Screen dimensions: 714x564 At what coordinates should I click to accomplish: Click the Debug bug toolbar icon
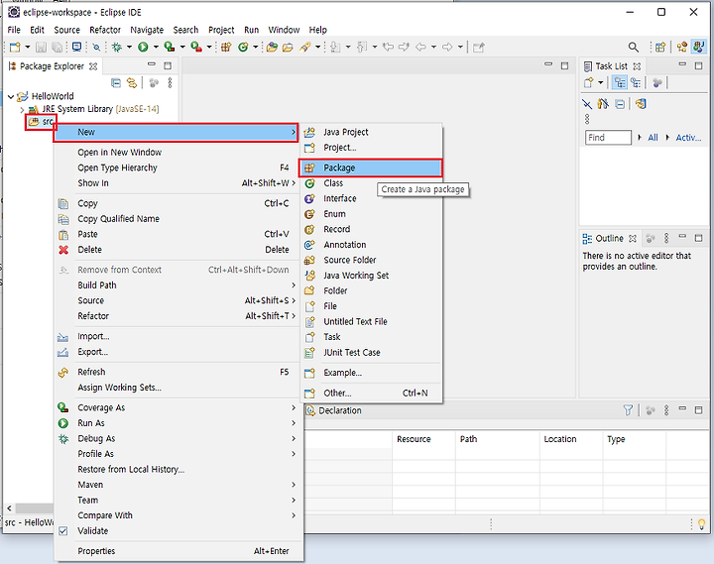(x=117, y=47)
